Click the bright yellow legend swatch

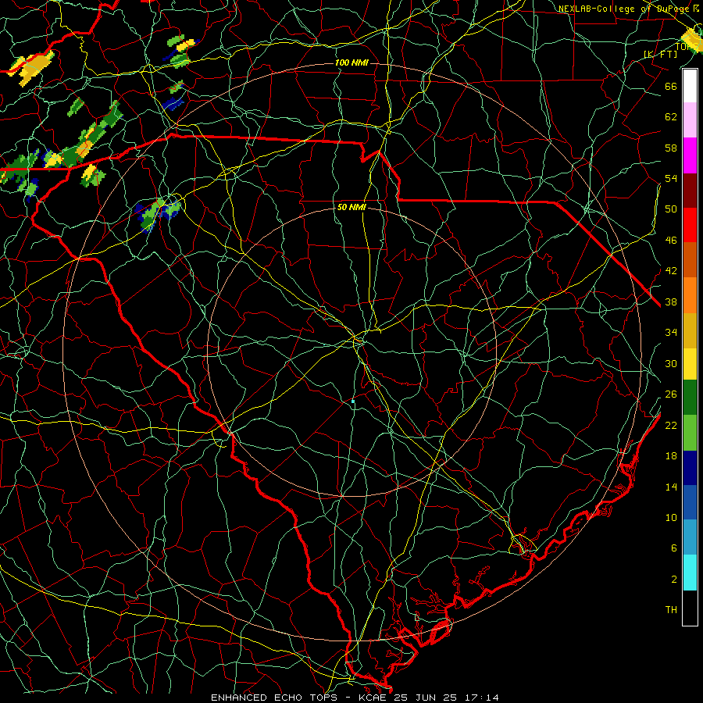pos(690,363)
